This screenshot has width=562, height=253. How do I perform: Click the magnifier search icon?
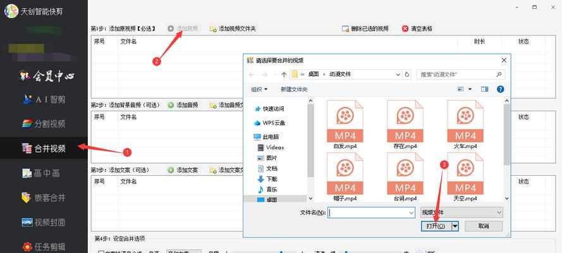point(499,75)
